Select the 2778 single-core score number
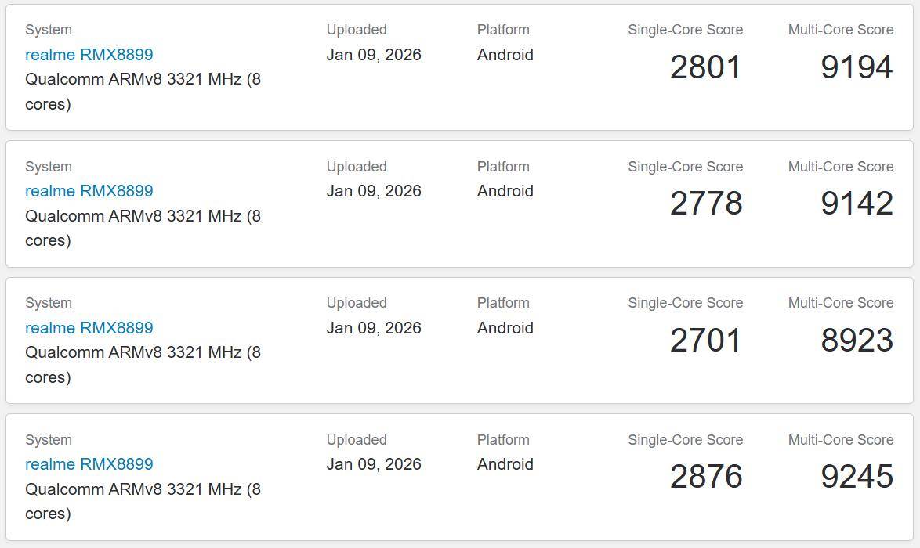Viewport: 920px width, 548px height. pos(705,204)
